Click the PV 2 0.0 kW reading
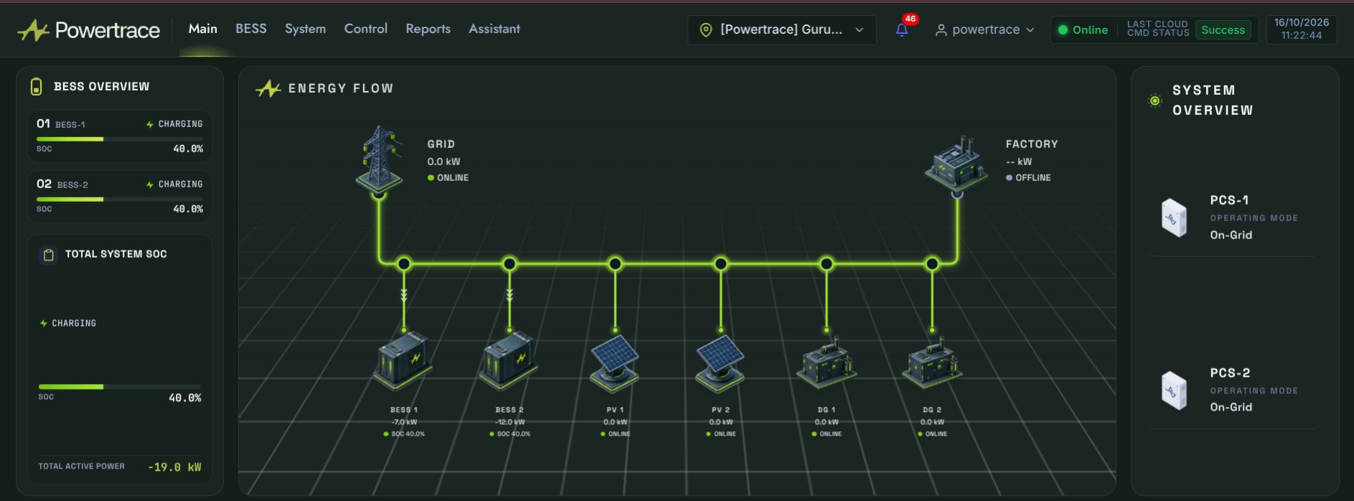The image size is (1354, 501). (x=721, y=422)
